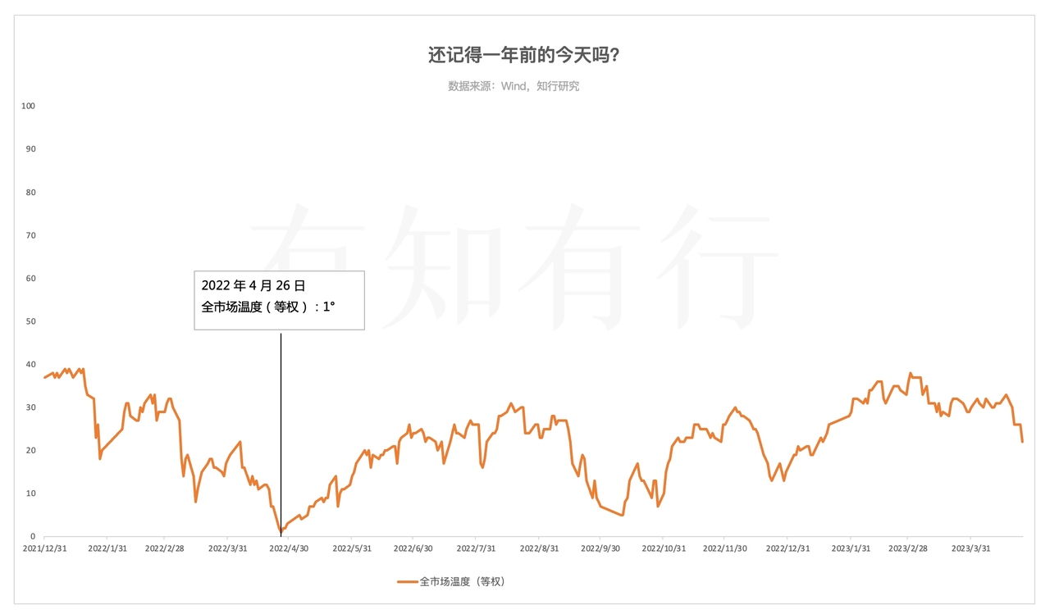Click the chart title 还记得一年前的今天吗?

tap(523, 56)
